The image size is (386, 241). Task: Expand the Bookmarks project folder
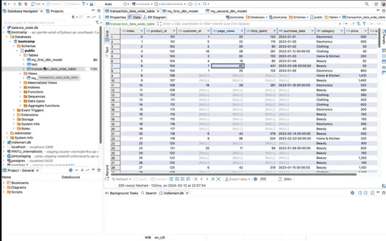click(4, 183)
